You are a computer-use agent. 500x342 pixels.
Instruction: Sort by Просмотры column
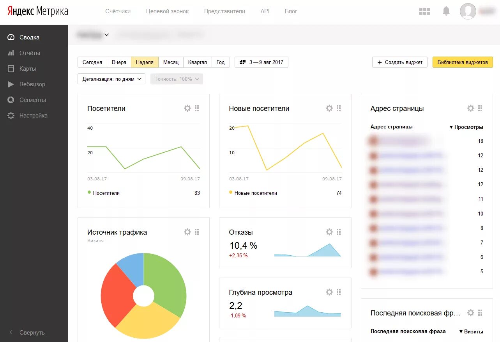tap(466, 127)
